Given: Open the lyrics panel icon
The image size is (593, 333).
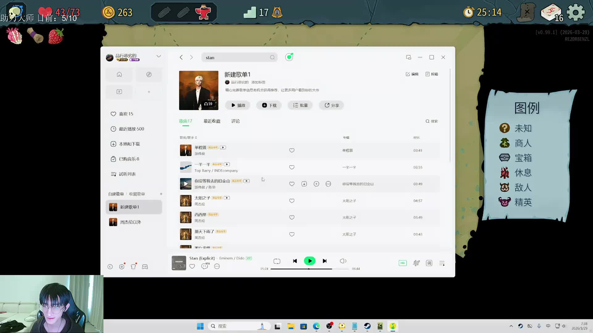Looking at the screenshot, I should [x=429, y=263].
